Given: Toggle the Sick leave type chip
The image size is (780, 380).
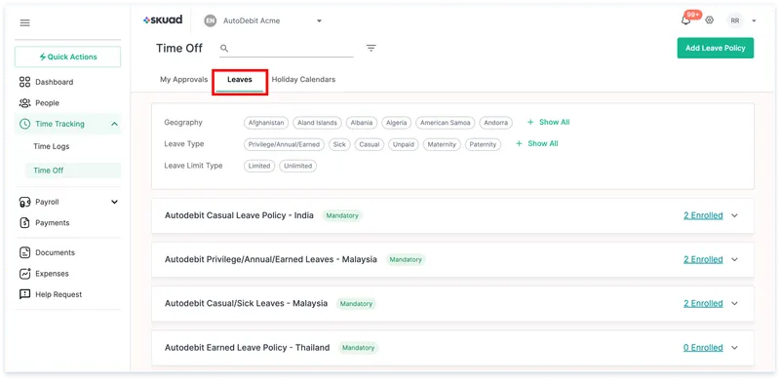Looking at the screenshot, I should point(339,145).
